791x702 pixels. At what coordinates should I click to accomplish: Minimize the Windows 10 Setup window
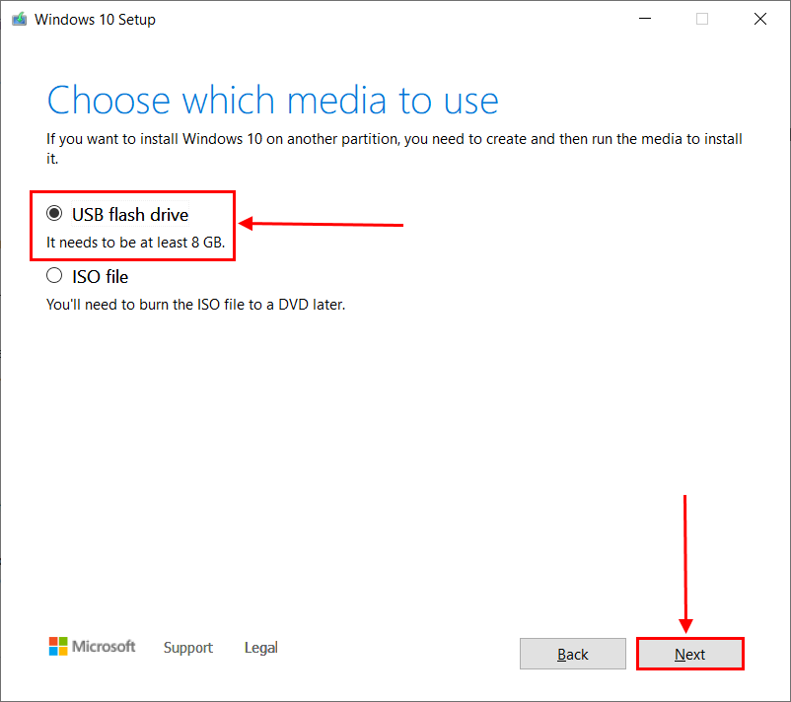coord(645,19)
